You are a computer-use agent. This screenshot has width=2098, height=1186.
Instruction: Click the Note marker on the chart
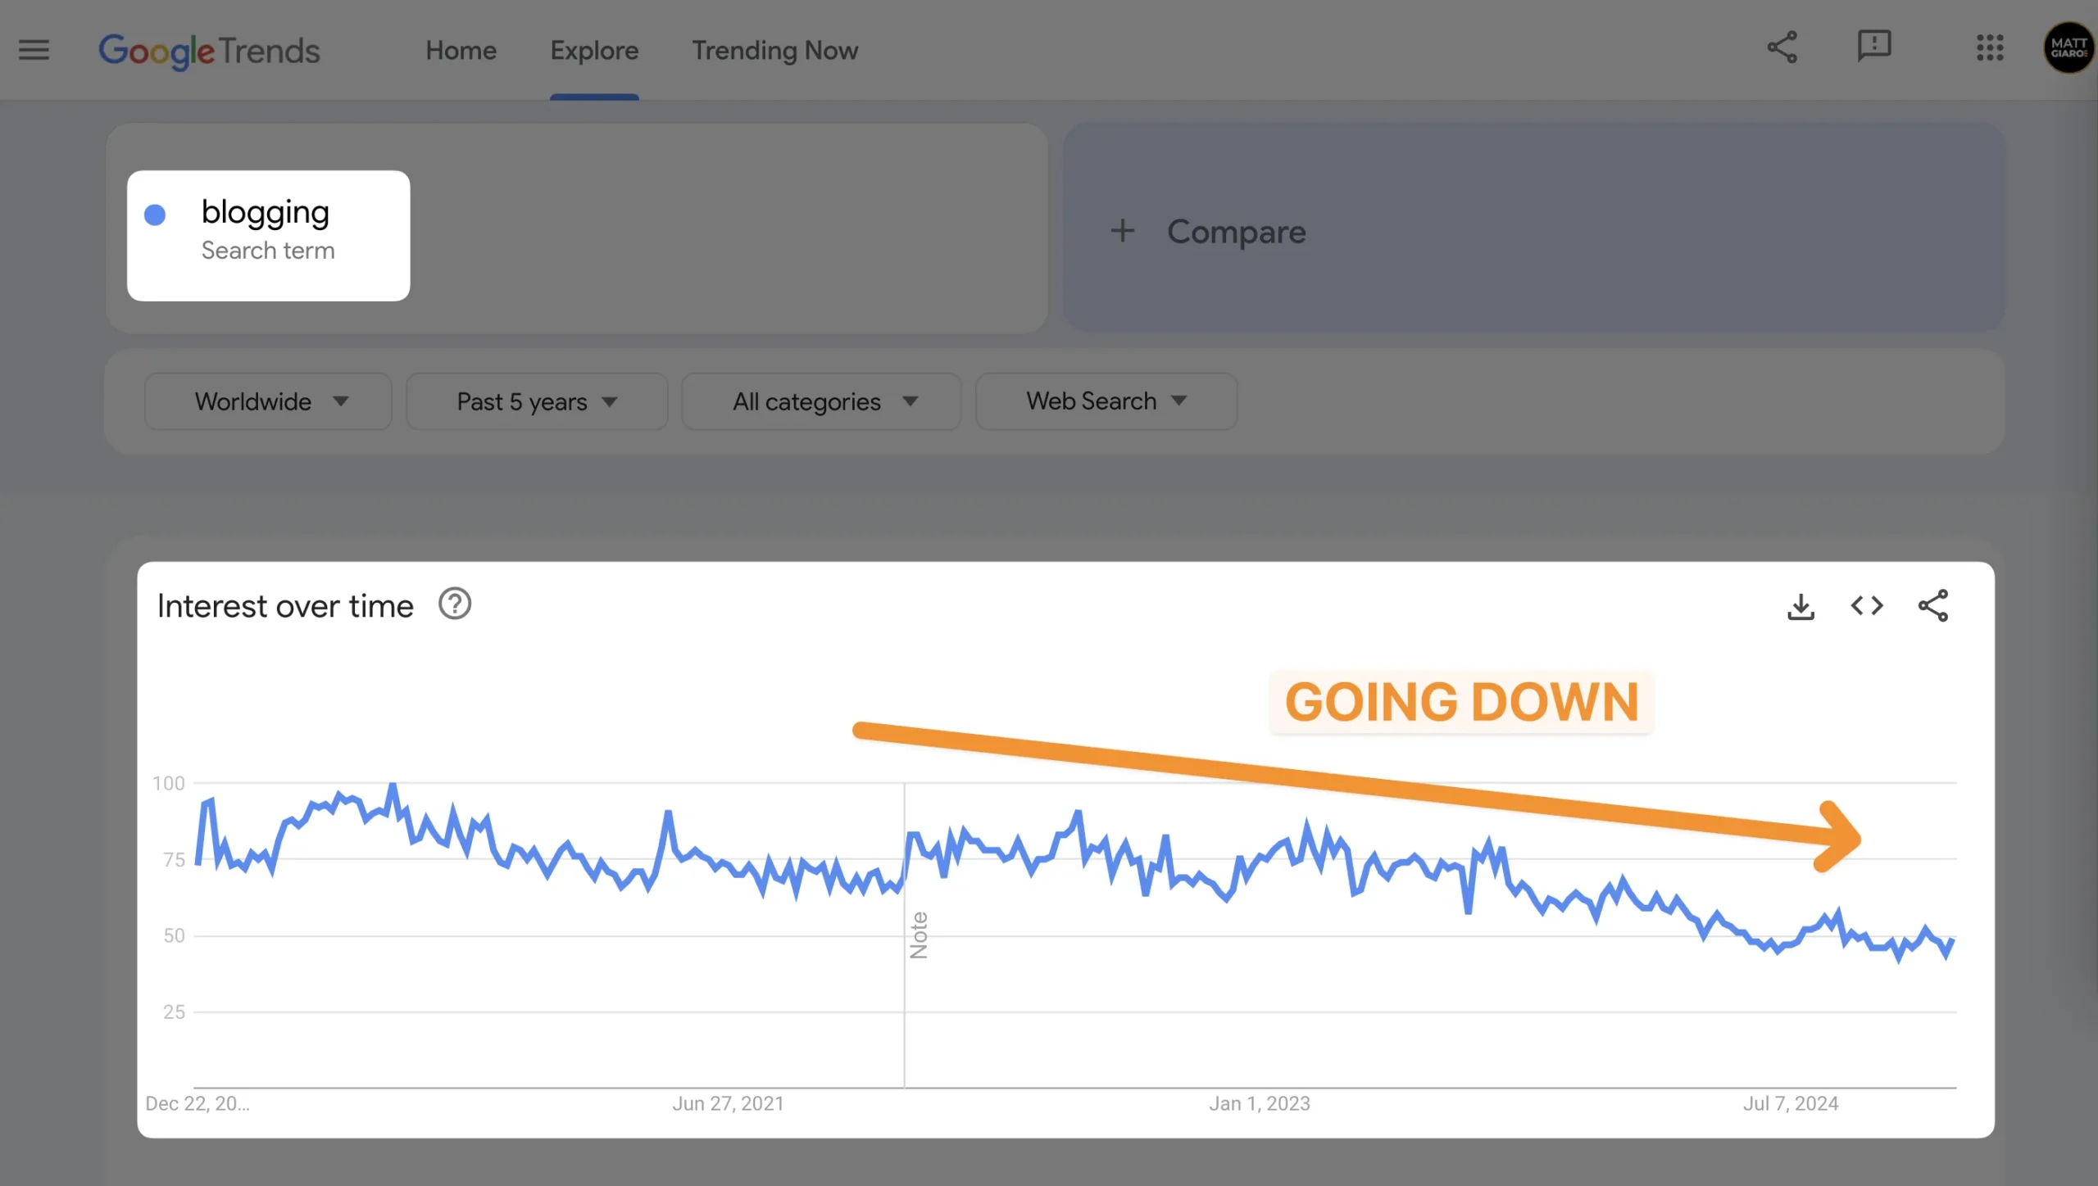[919, 935]
